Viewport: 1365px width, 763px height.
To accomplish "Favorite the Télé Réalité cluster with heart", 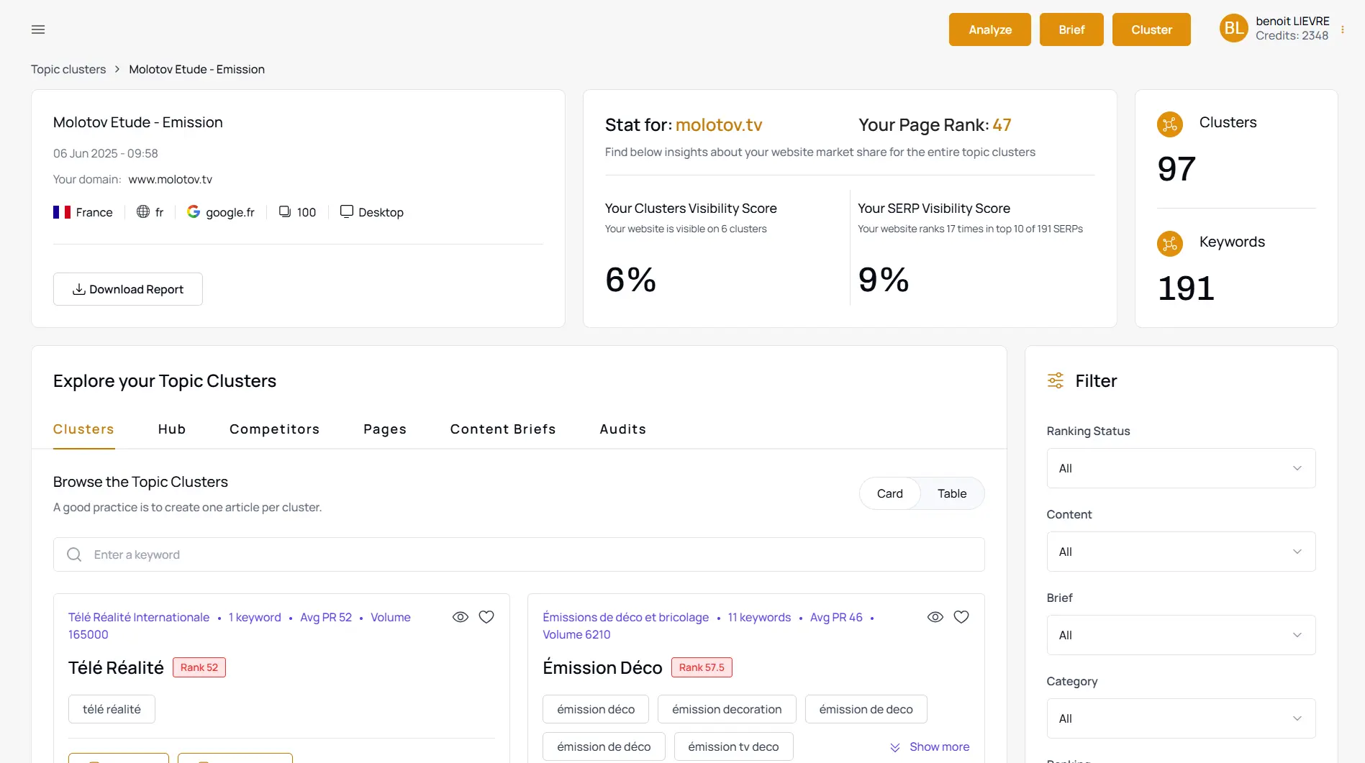I will click(486, 617).
